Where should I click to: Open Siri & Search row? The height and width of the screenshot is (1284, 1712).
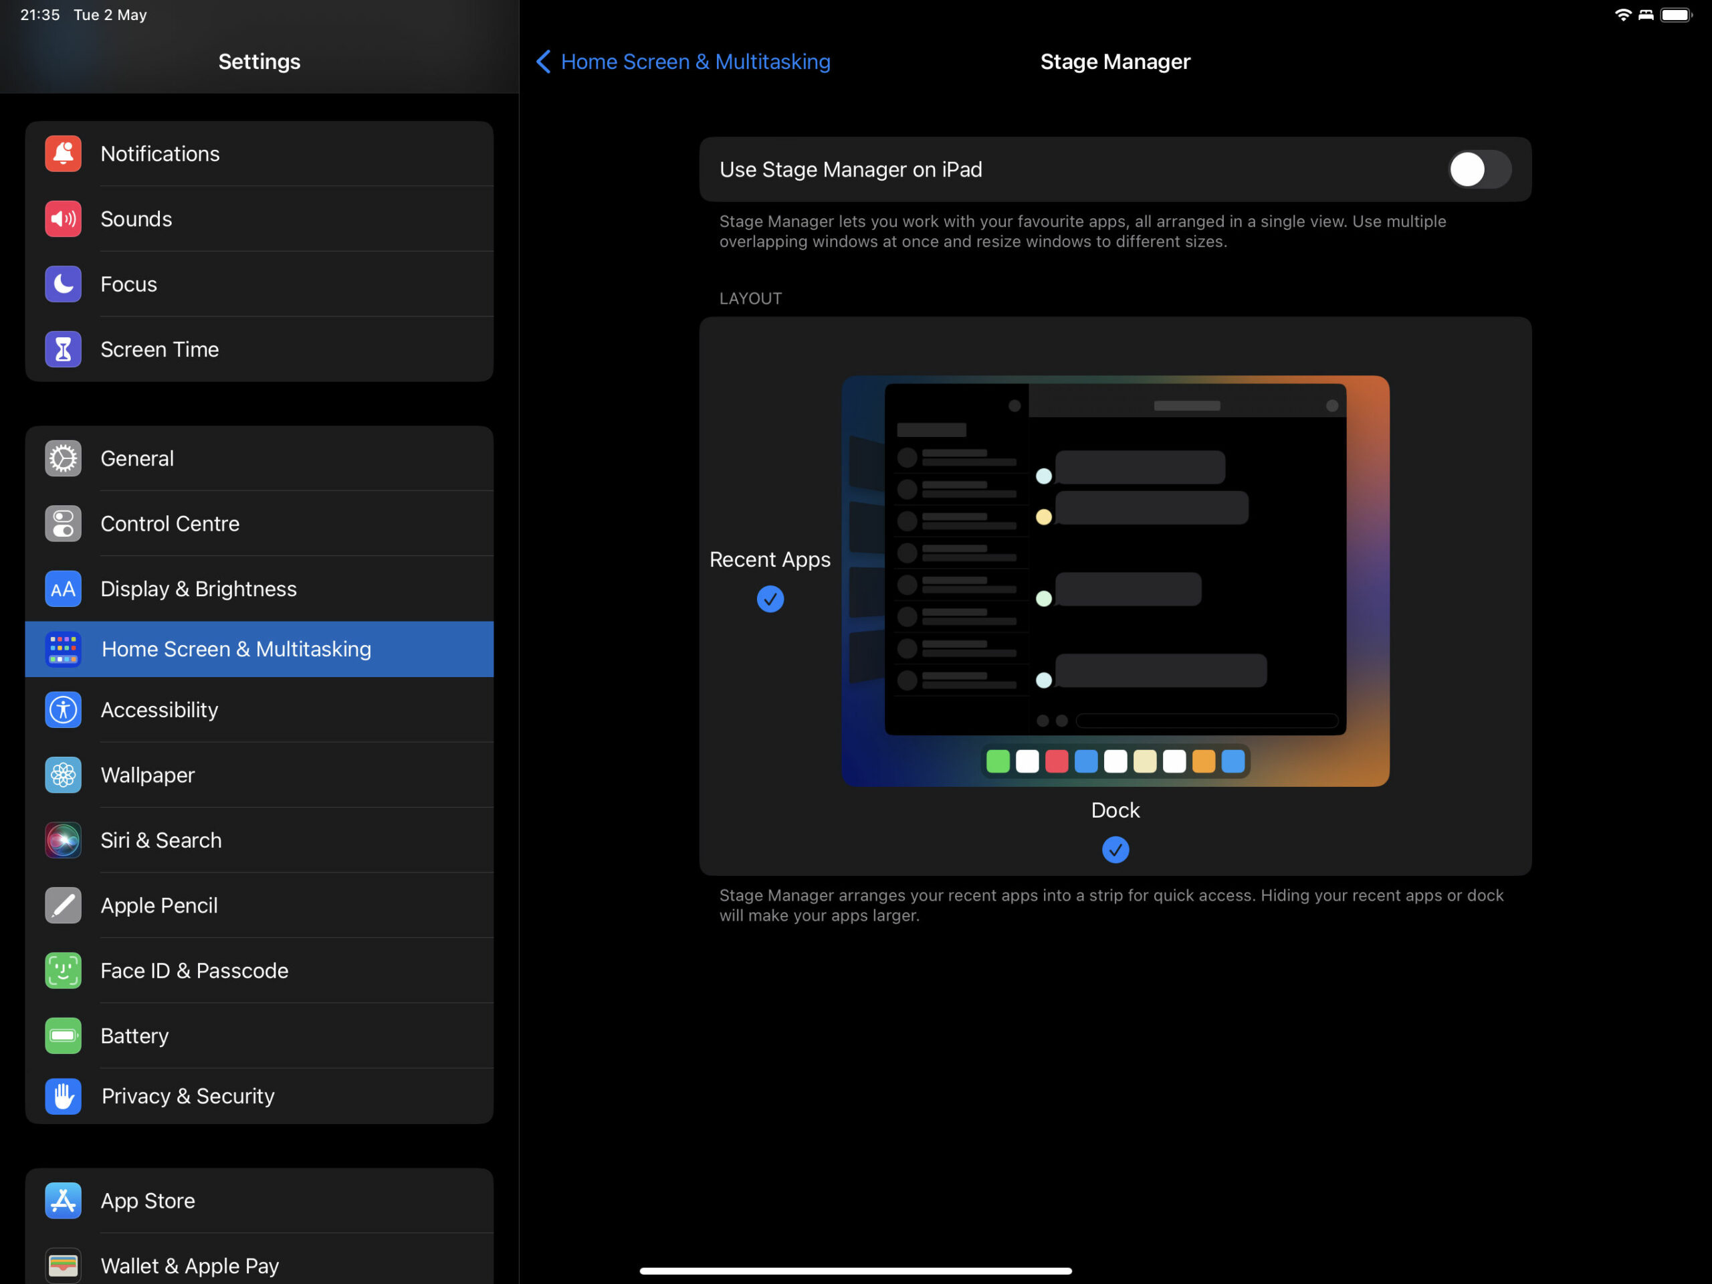tap(259, 840)
